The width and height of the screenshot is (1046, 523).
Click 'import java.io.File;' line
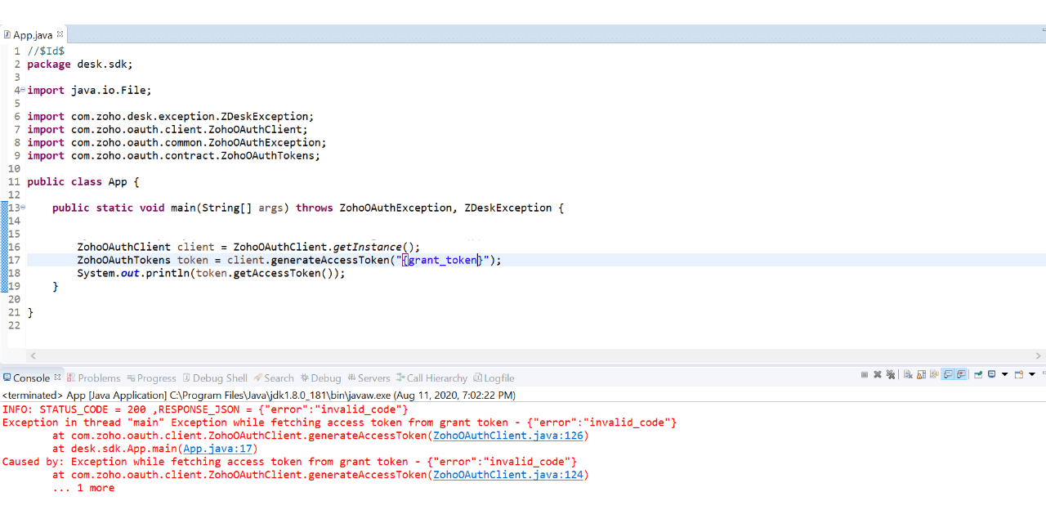pos(89,90)
